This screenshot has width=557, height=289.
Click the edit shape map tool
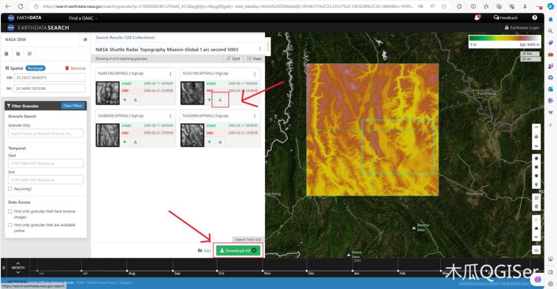click(536, 198)
